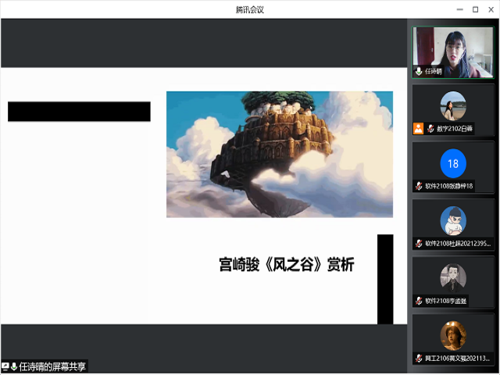500x375 pixels.
Task: Click the orange host badge beside 数字2102白蒂
Action: [419, 128]
